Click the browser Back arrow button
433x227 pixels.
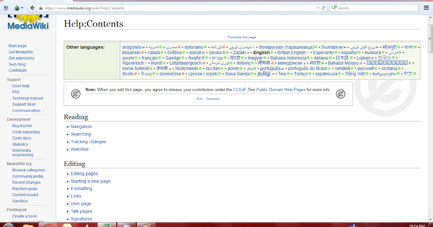pyautogui.click(x=32, y=8)
